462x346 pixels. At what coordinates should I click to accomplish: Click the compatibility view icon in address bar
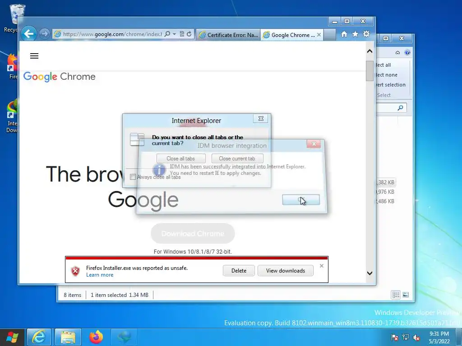[182, 34]
